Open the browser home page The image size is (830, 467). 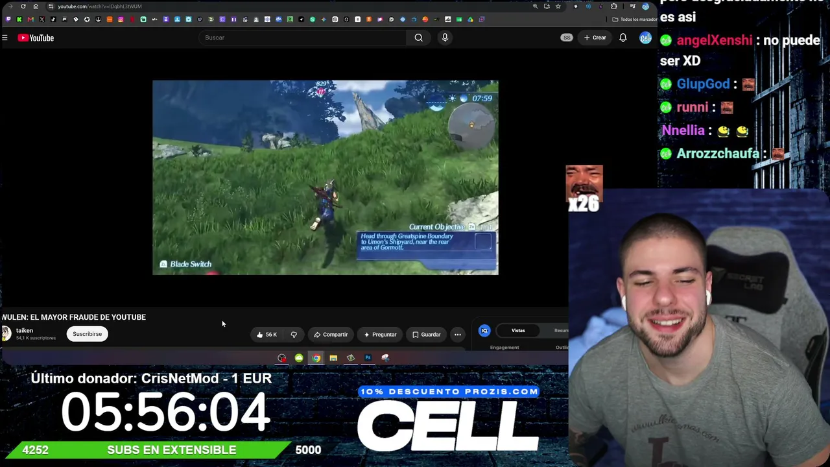(x=36, y=6)
